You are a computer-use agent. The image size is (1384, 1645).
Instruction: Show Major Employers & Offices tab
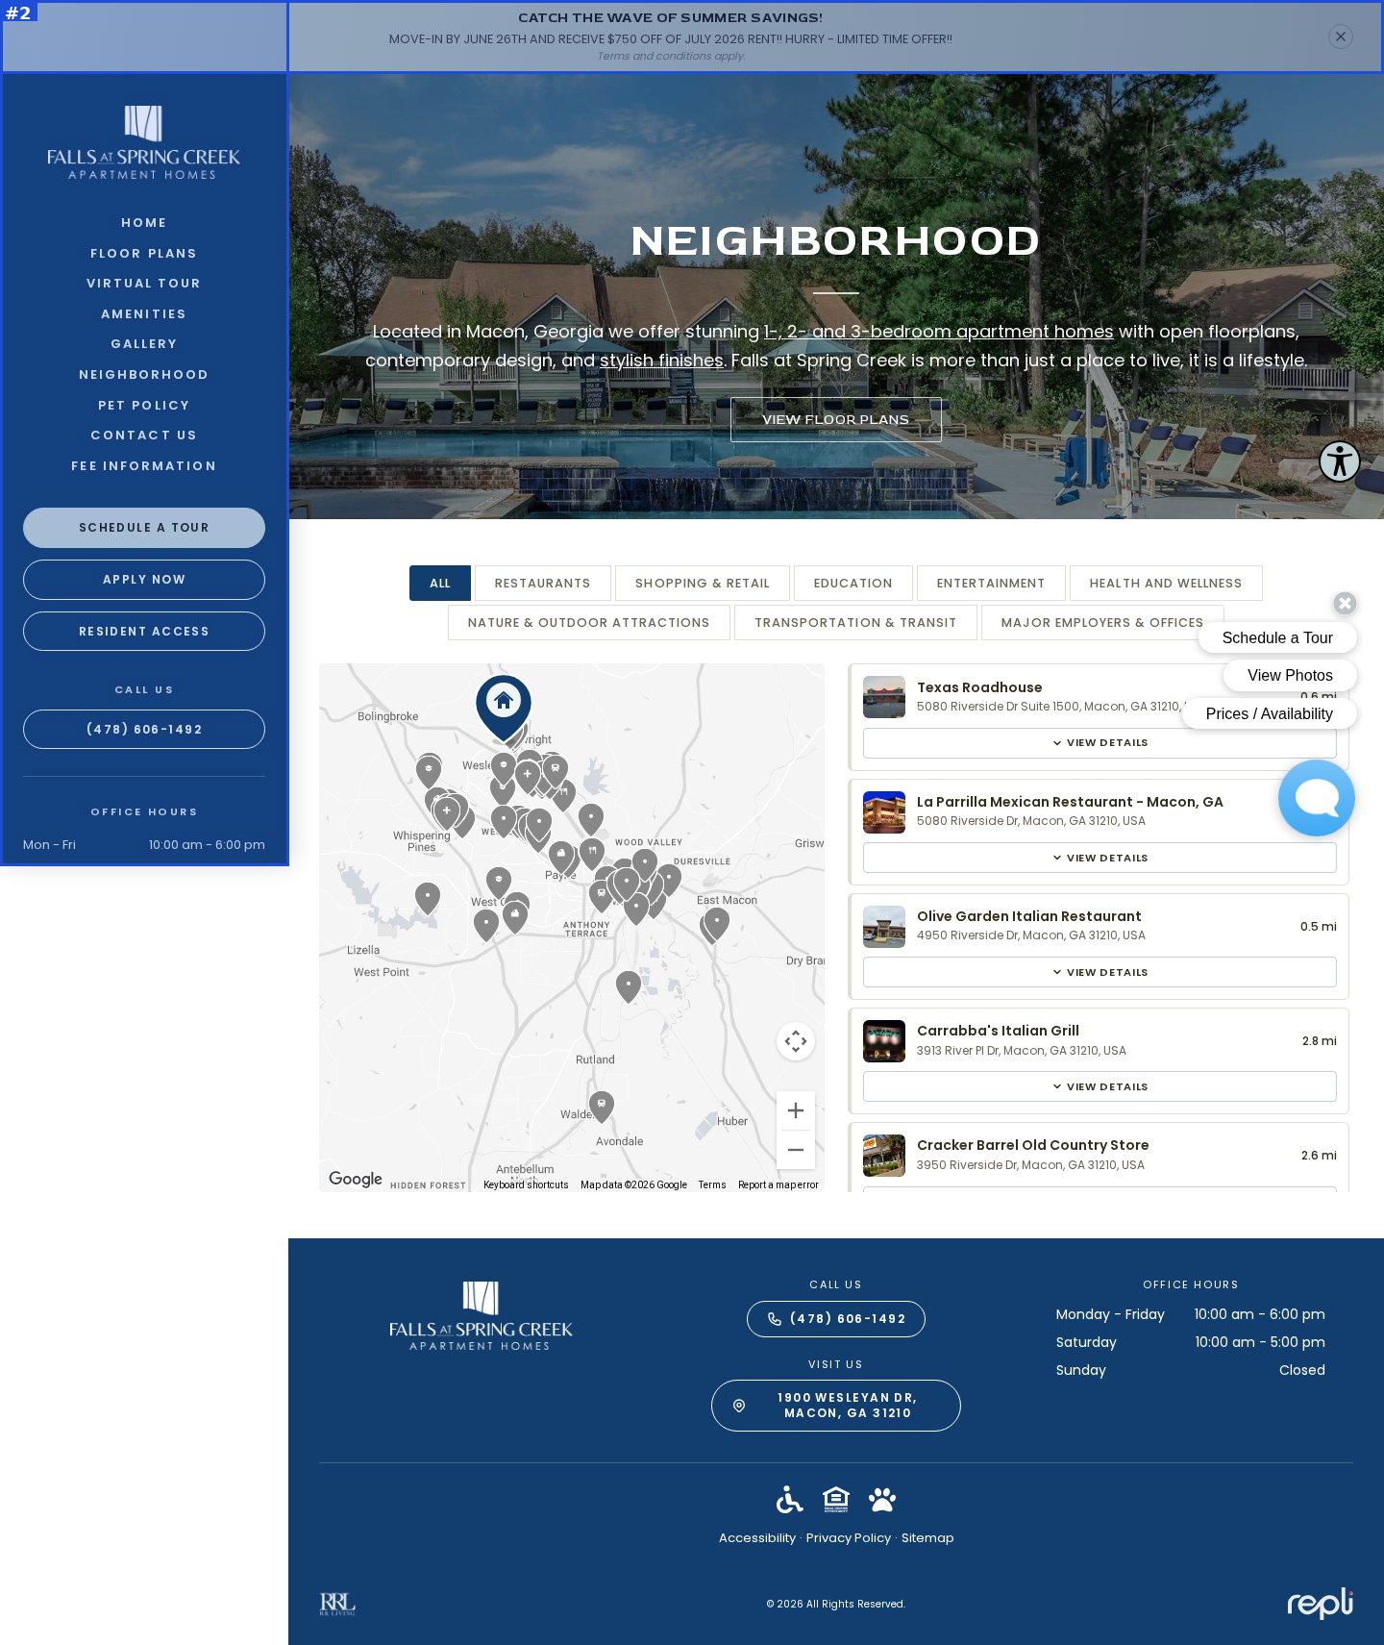tap(1102, 623)
